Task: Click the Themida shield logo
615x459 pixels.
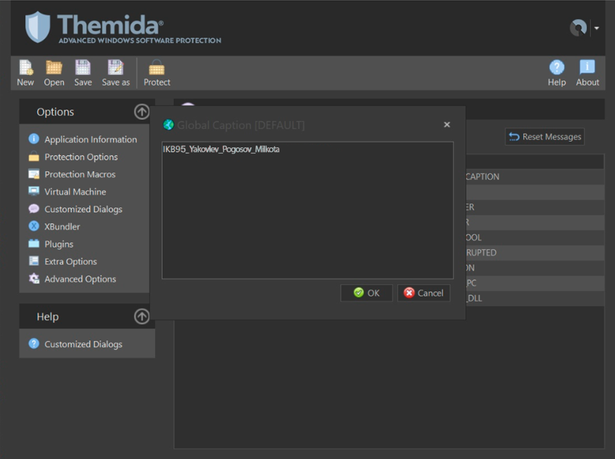Action: coord(37,27)
